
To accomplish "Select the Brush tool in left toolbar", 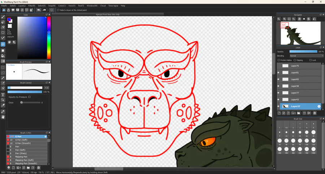I will 3,17.
